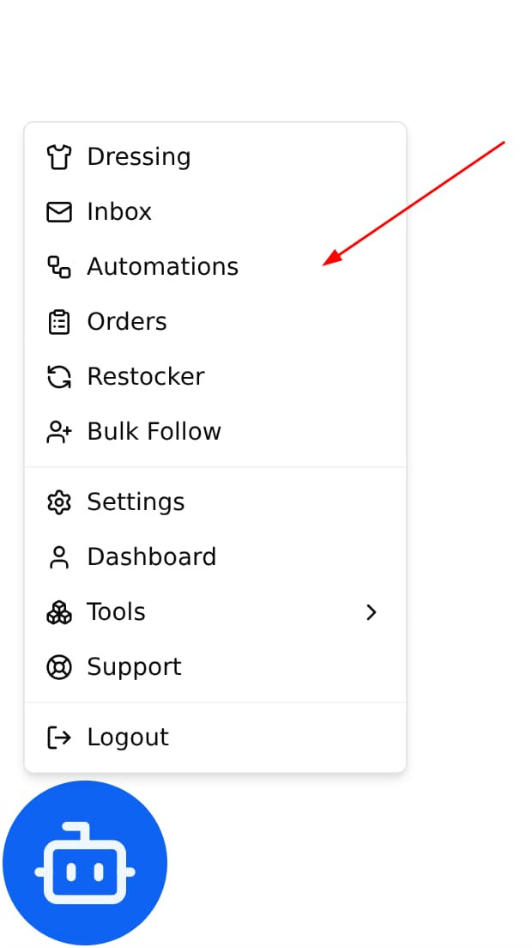Image resolution: width=532 pixels, height=948 pixels.
Task: Click the Bulk Follow user-plus icon
Action: [58, 432]
